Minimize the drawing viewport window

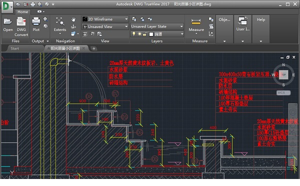(x=282, y=57)
